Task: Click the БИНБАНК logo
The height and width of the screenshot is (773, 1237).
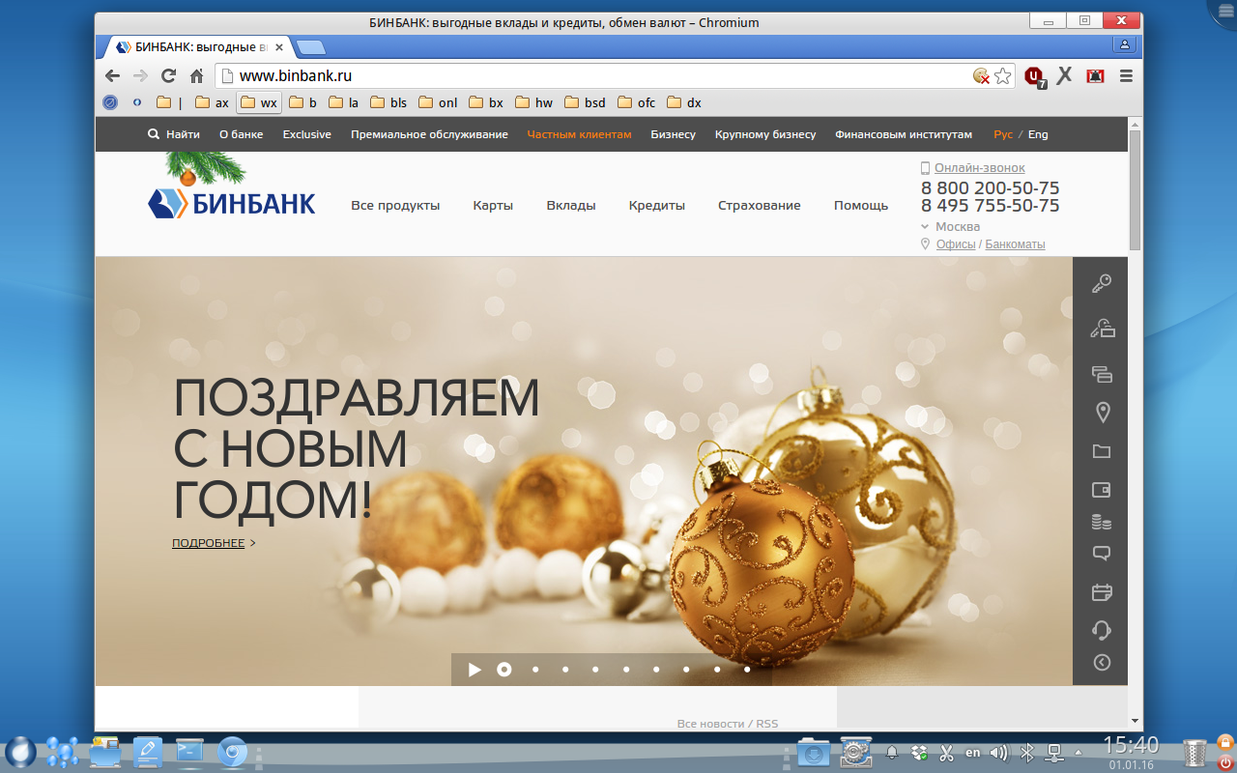Action: [232, 203]
